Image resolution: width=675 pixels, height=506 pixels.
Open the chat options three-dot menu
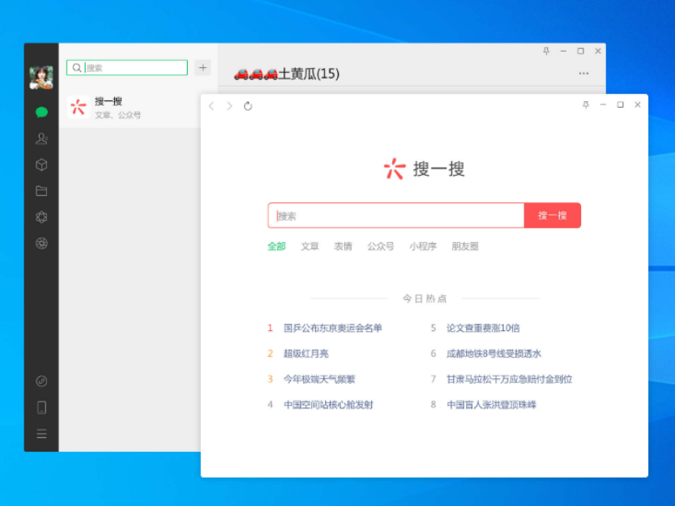[x=583, y=74]
